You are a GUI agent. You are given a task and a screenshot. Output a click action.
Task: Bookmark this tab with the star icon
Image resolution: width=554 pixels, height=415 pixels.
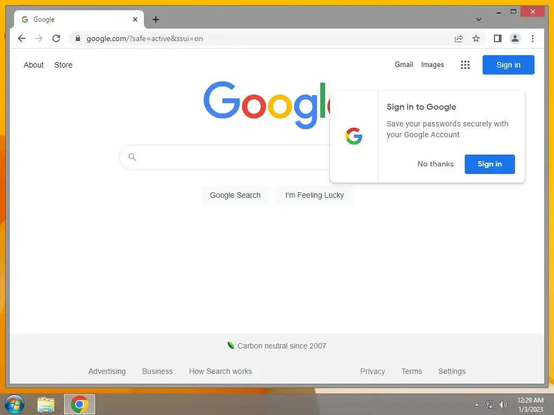476,38
